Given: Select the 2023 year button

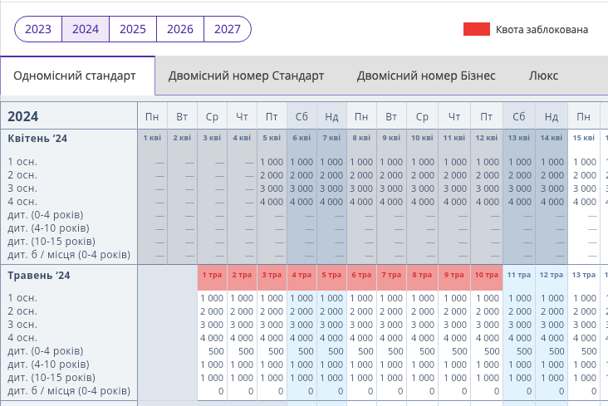Looking at the screenshot, I should tap(38, 29).
